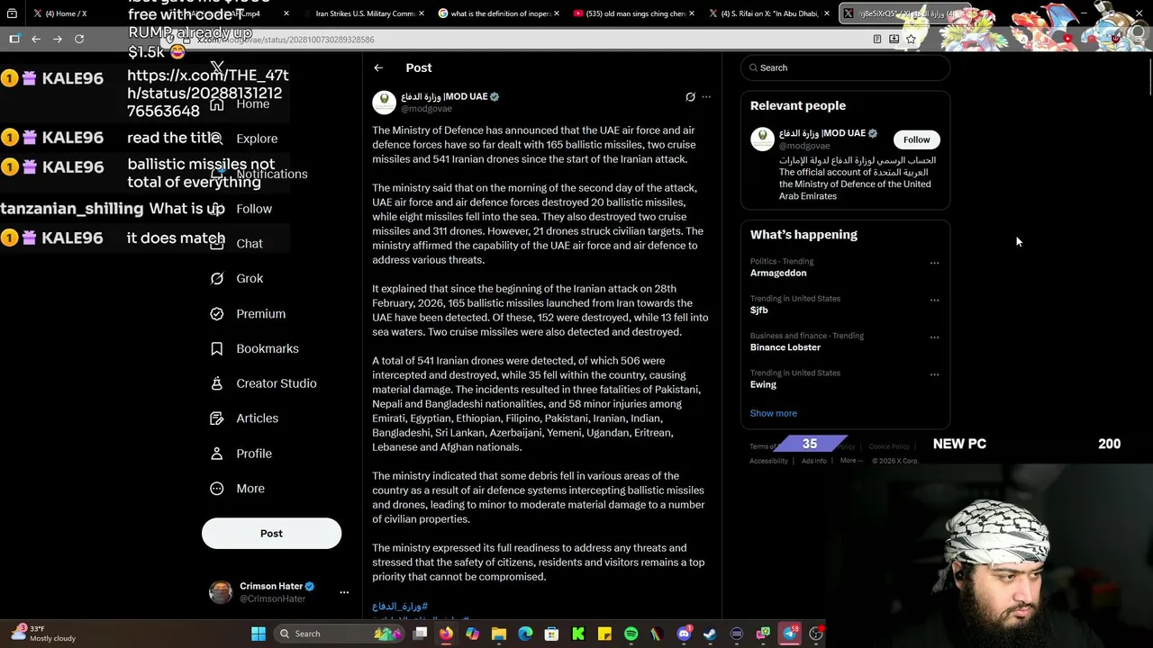The width and height of the screenshot is (1153, 648).
Task: Open the Premium badge icon in the sidebar
Action: tap(216, 313)
